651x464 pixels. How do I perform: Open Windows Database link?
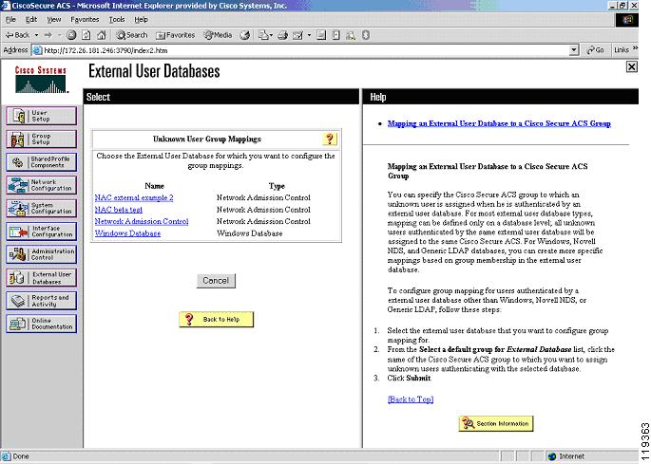point(127,233)
